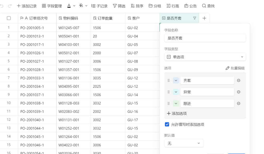Viewport: 264px width, 154px height.
Task: Open the 字段类型 单选项 dropdown
Action: (205, 57)
